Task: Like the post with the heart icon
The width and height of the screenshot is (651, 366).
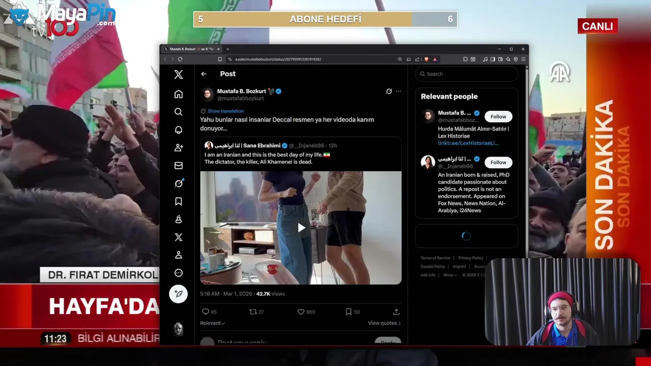Action: pyautogui.click(x=301, y=312)
